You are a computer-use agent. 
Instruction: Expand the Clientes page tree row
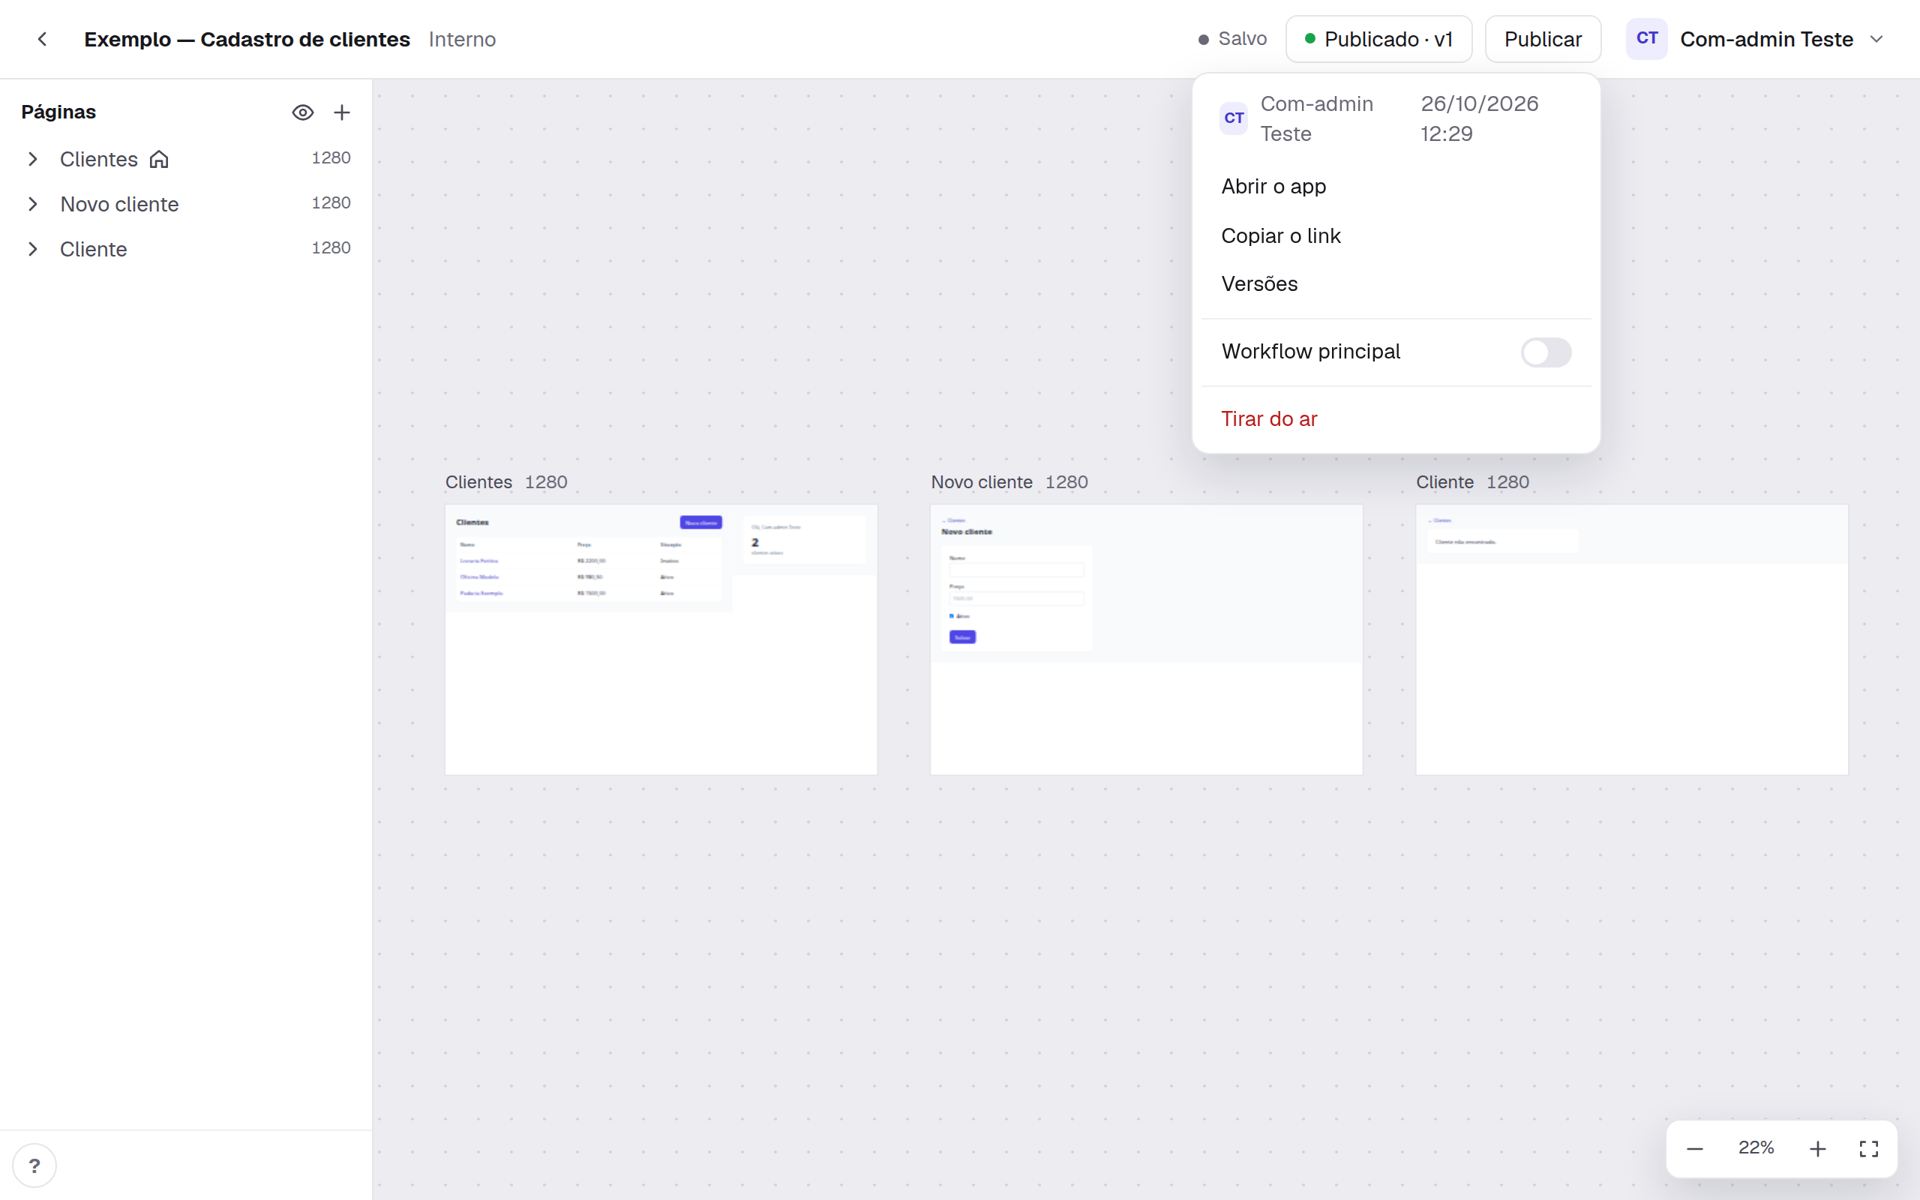coord(32,160)
